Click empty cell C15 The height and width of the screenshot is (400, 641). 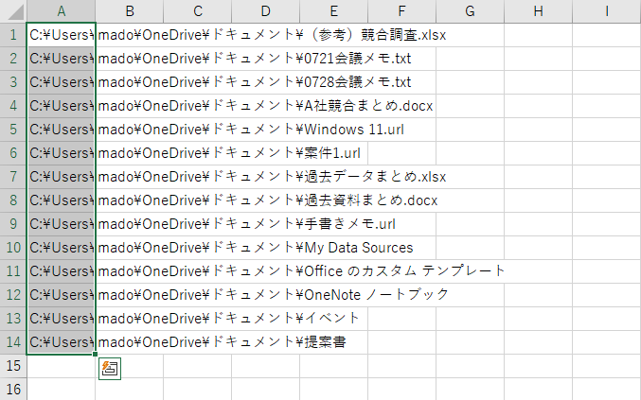point(198,366)
